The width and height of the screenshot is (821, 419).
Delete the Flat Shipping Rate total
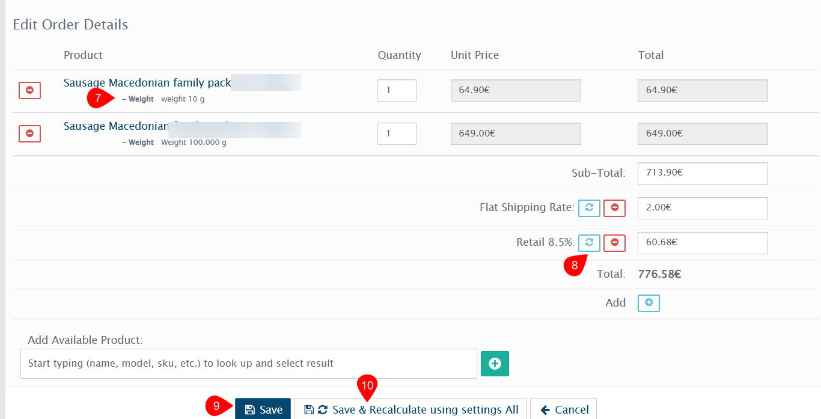[614, 208]
